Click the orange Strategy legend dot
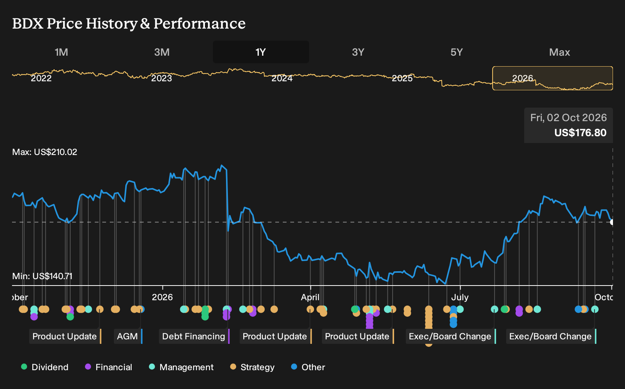The image size is (625, 389). coord(233,366)
